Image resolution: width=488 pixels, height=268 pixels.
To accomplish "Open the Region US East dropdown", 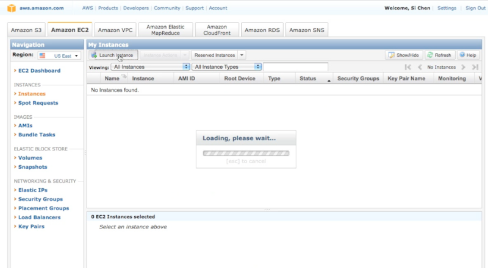I will coord(59,55).
